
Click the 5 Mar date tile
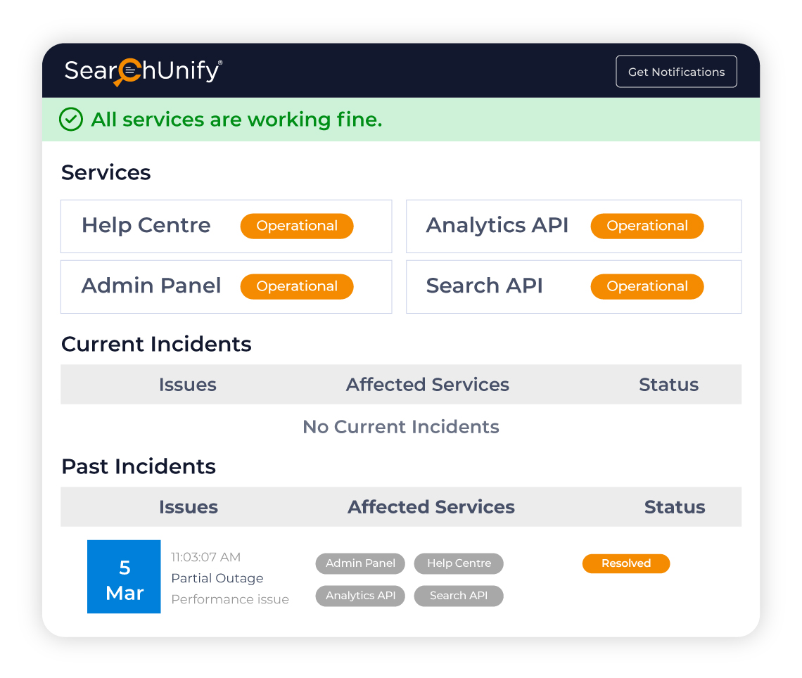pos(124,577)
